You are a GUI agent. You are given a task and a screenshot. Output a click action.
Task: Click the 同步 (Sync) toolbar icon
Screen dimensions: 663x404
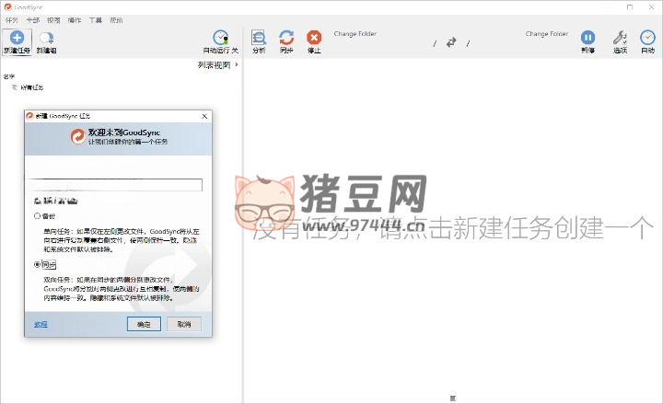286,38
